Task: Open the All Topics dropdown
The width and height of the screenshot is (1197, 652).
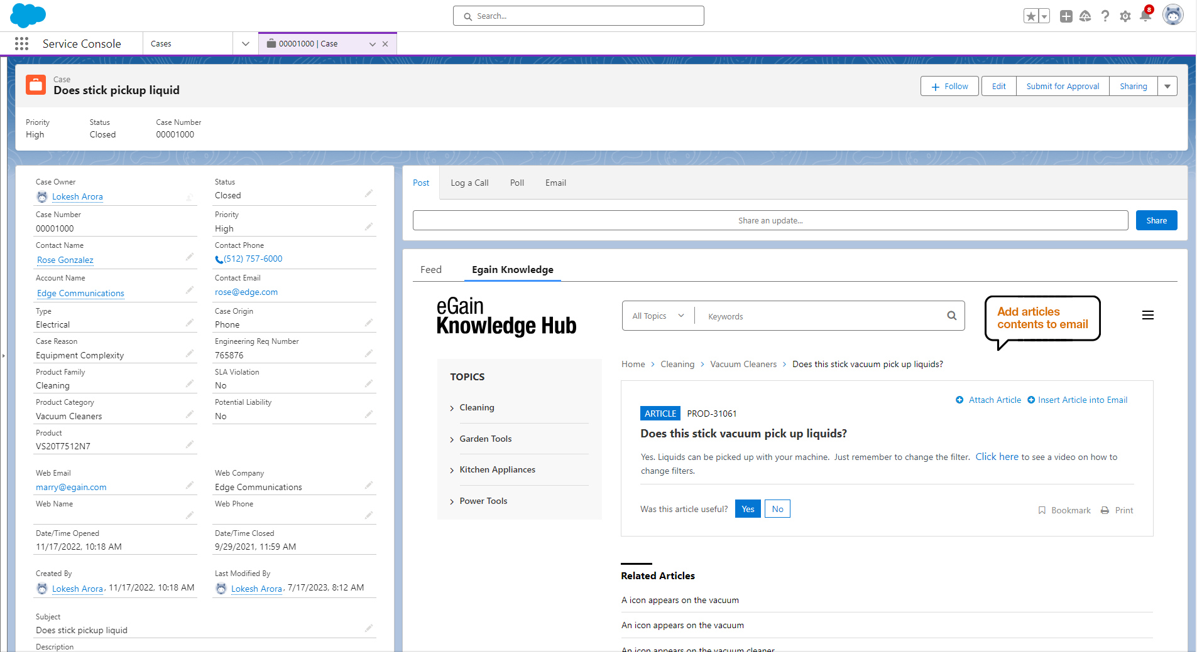Action: 657,316
